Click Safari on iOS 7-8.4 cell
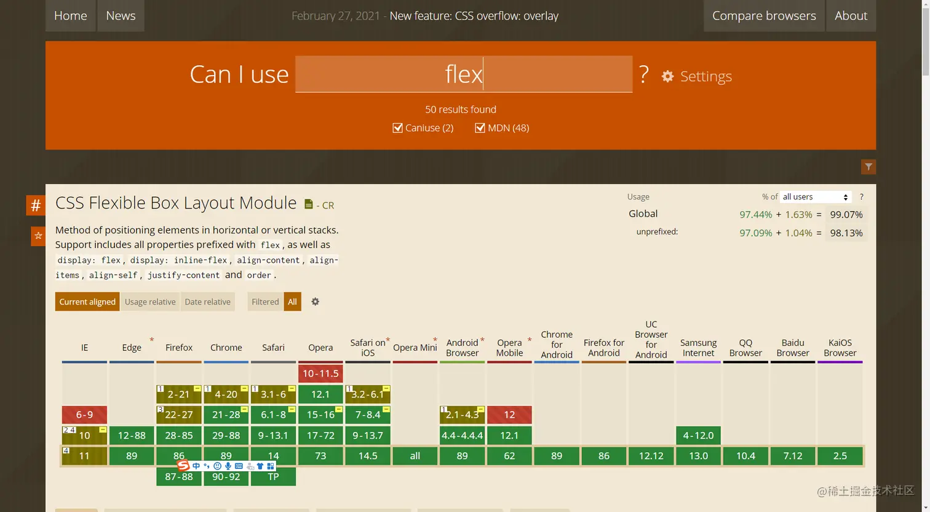The width and height of the screenshot is (930, 512). click(x=368, y=415)
